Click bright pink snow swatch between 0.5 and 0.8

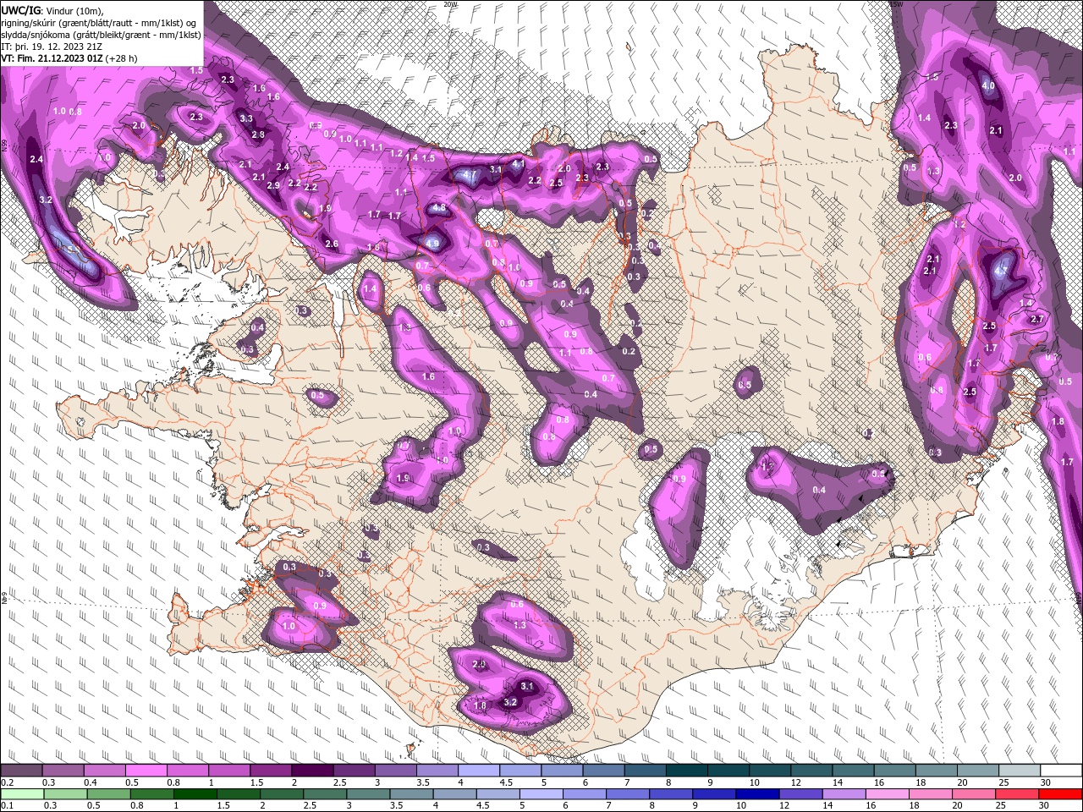point(146,770)
